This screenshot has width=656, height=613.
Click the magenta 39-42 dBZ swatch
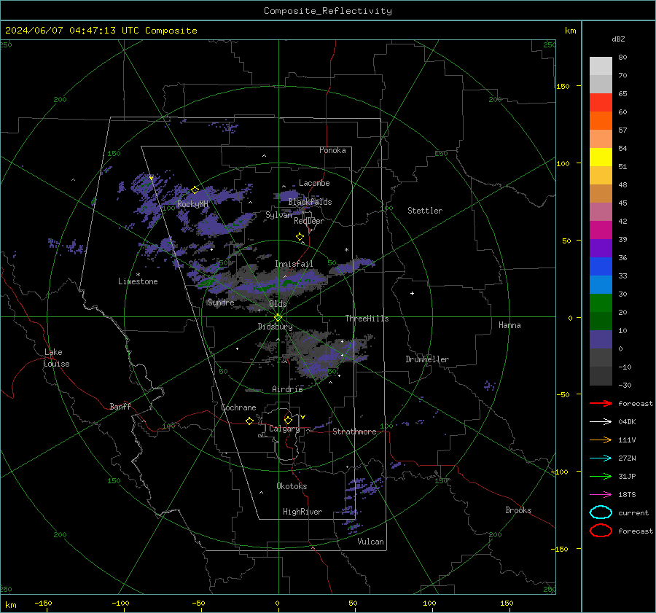(601, 230)
